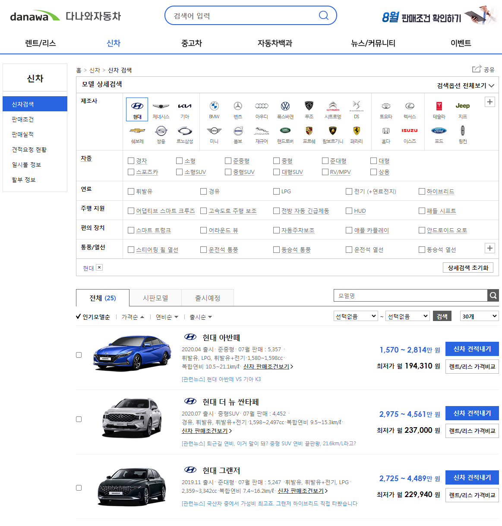Check the 하이브리드 fuel checkbox
Screen dimensions: 502x526
click(422, 192)
